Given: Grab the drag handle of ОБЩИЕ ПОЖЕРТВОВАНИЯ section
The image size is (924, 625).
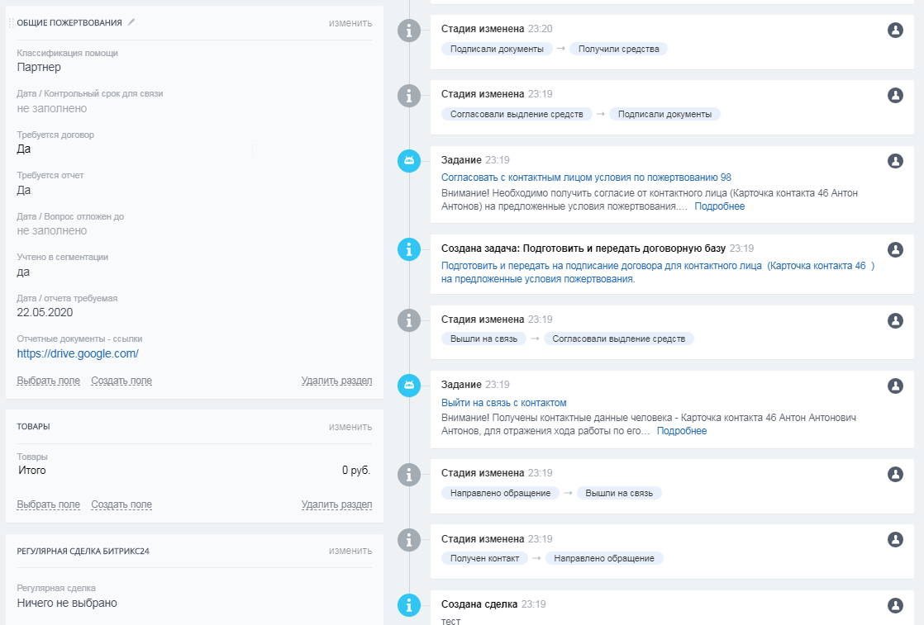Looking at the screenshot, I should click(x=11, y=23).
